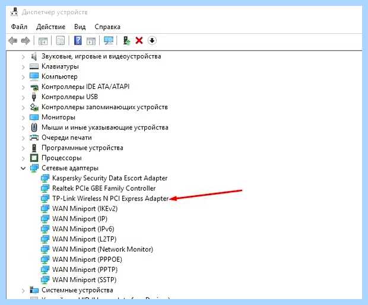The image size is (368, 305).
Task: Show/hide console tree toolbar icon
Action: pyautogui.click(x=43, y=41)
